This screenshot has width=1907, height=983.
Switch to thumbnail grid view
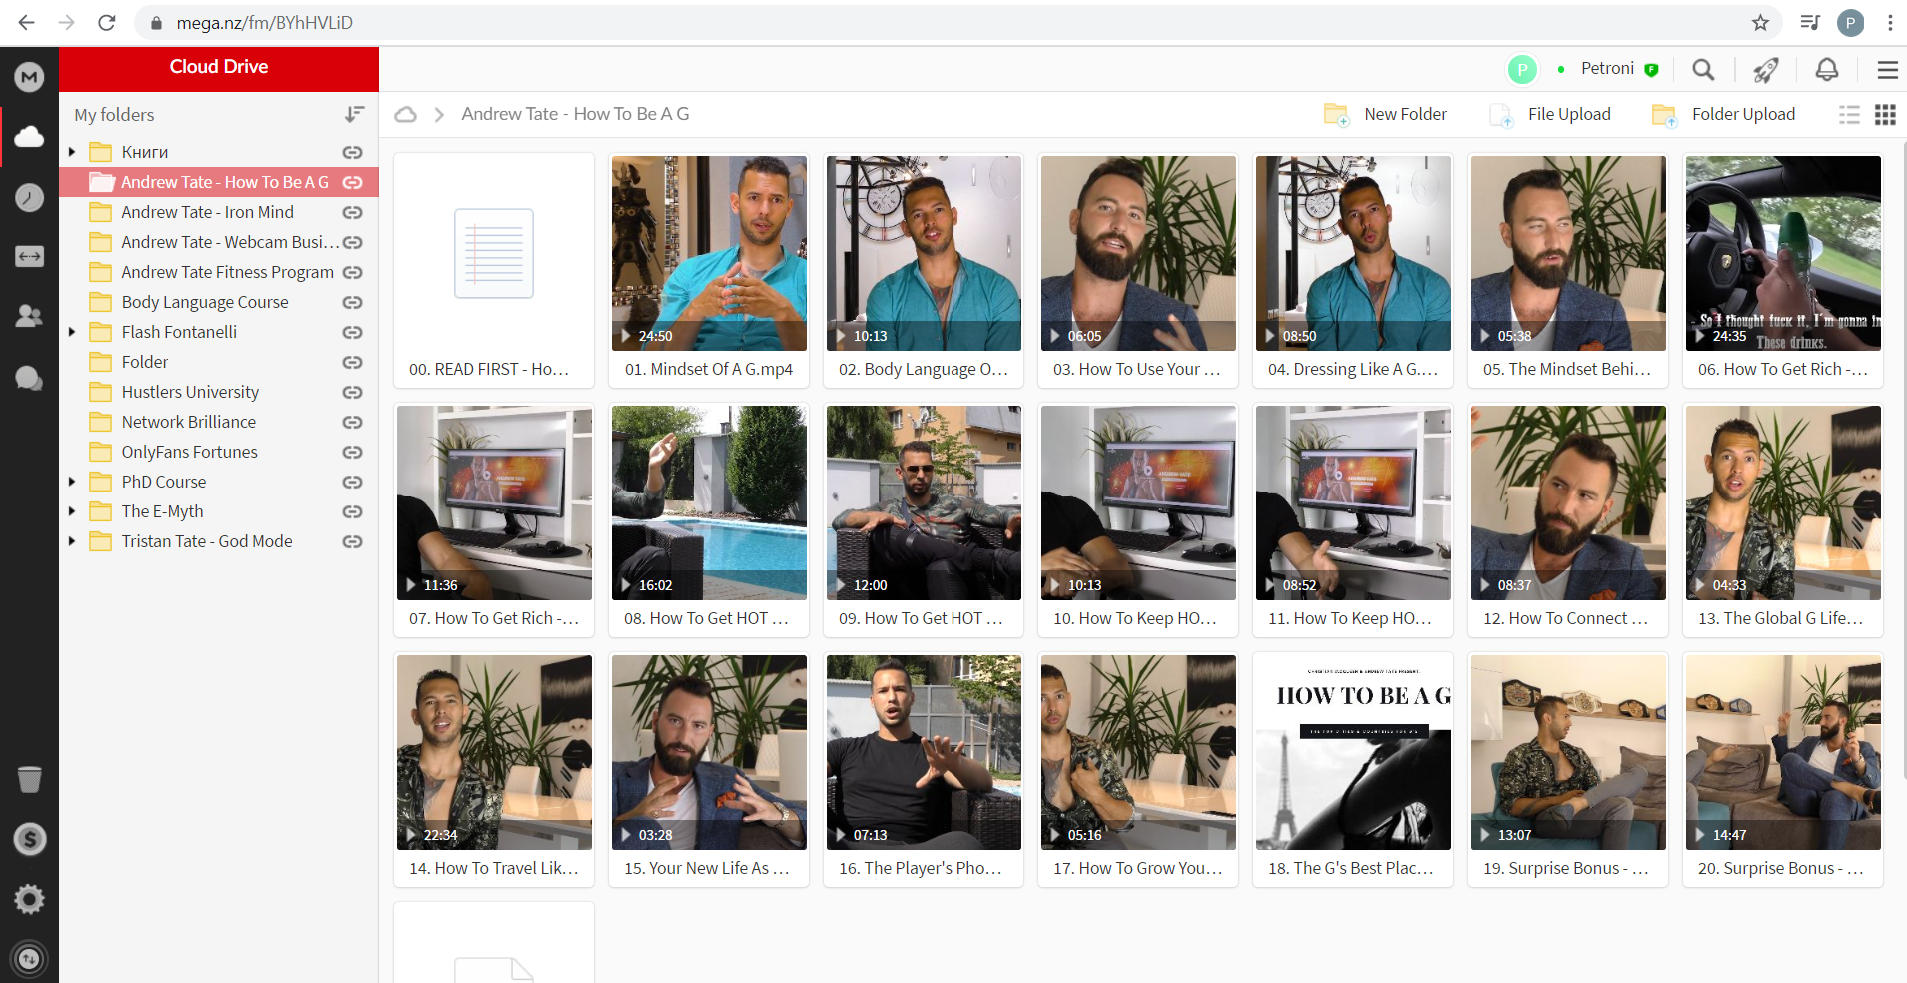(1885, 115)
